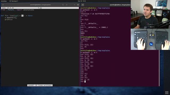Screen dimensions: 170x95
Task: Click the '<function f at 0x7ff9f85ff1f0>' output
Action: click(95, 14)
